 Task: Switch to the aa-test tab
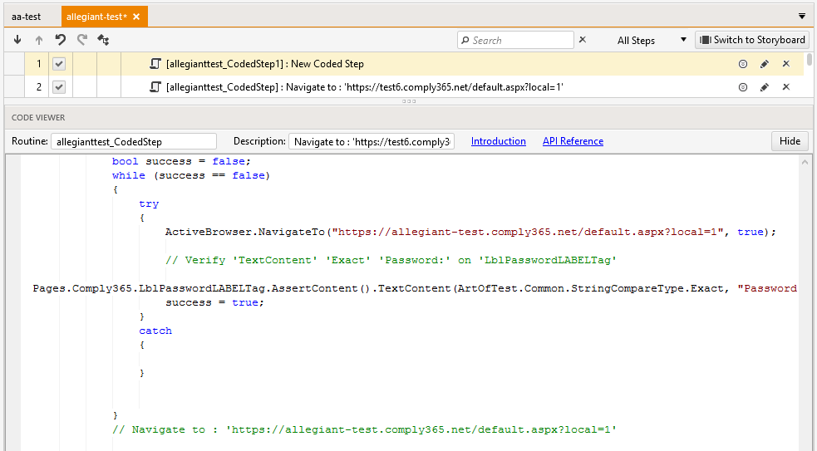pyautogui.click(x=27, y=17)
